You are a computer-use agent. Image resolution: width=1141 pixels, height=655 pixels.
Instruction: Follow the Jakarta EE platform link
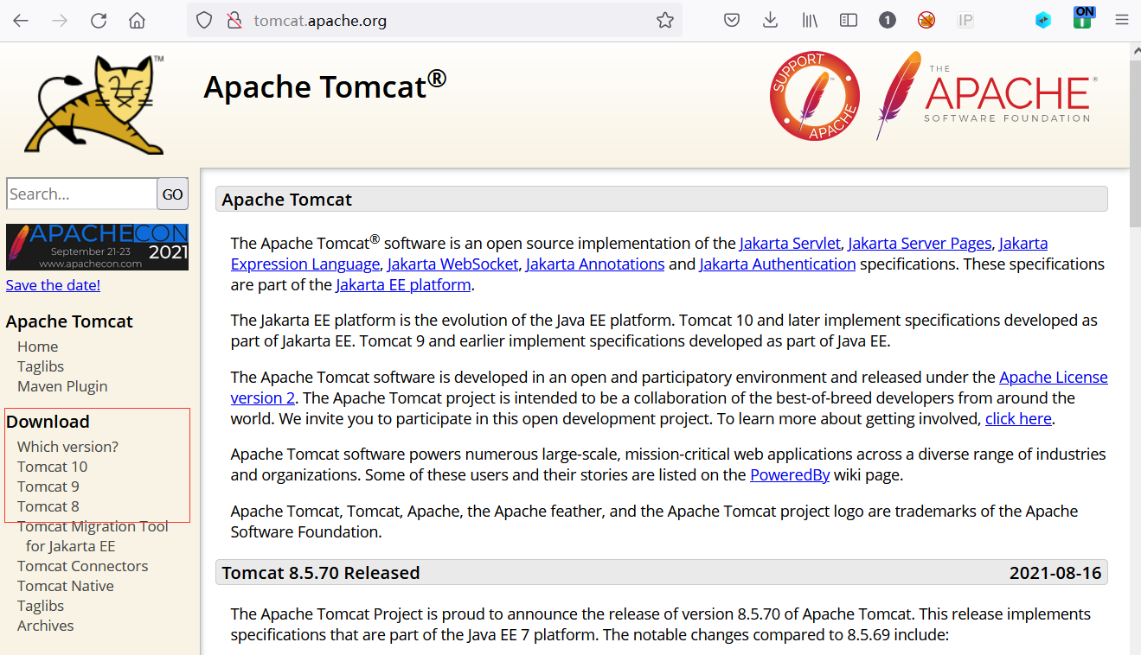coord(403,284)
